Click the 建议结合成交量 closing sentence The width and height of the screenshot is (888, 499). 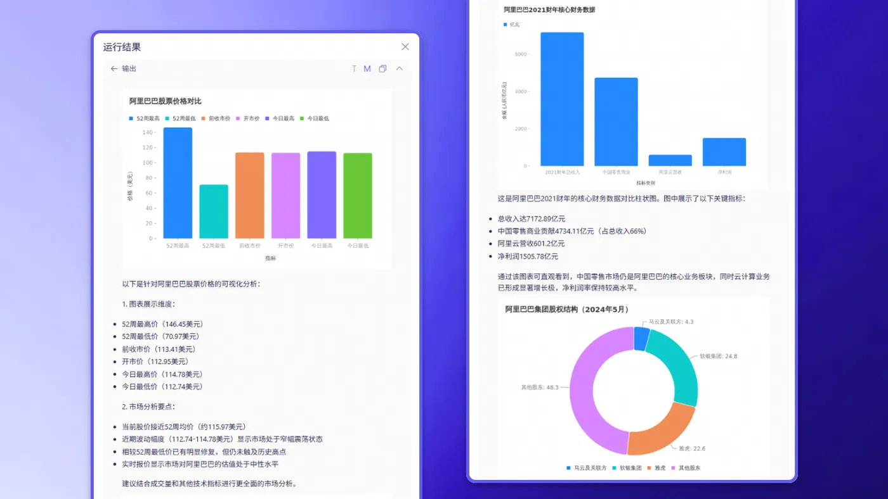pyautogui.click(x=210, y=484)
